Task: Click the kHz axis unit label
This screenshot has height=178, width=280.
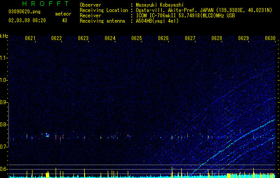Action: click(x=4, y=36)
